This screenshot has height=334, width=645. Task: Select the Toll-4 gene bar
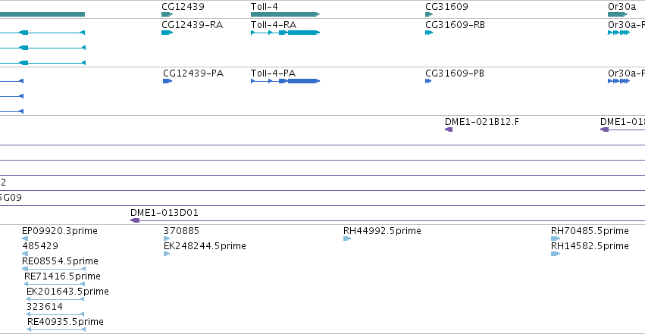tap(285, 14)
